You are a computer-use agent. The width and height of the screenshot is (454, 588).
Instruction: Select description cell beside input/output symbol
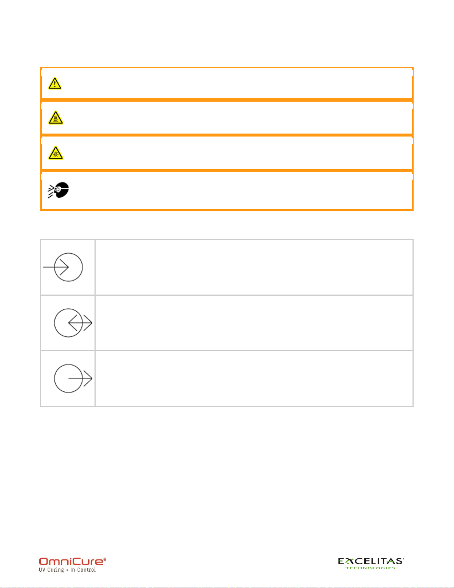(x=254, y=323)
